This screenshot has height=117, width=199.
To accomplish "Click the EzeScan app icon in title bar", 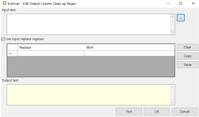I will pos(4,4).
